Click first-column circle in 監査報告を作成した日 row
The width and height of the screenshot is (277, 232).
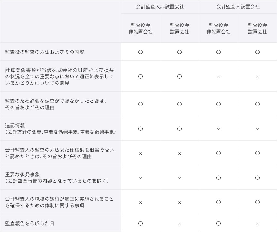140,223
